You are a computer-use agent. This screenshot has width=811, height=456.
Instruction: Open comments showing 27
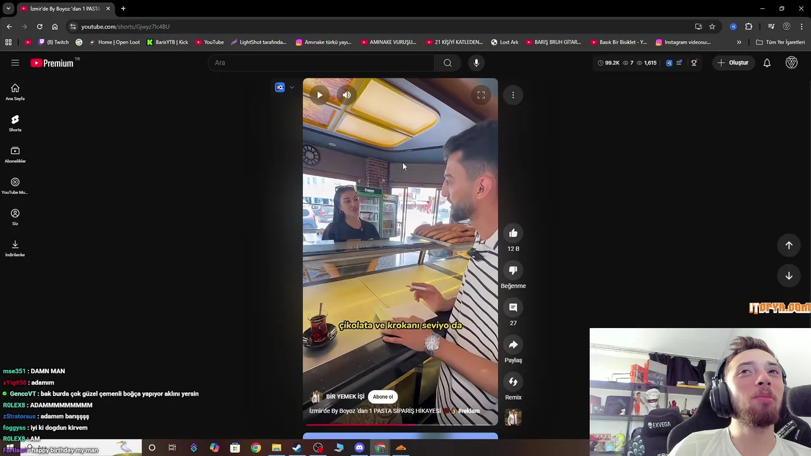[x=513, y=307]
